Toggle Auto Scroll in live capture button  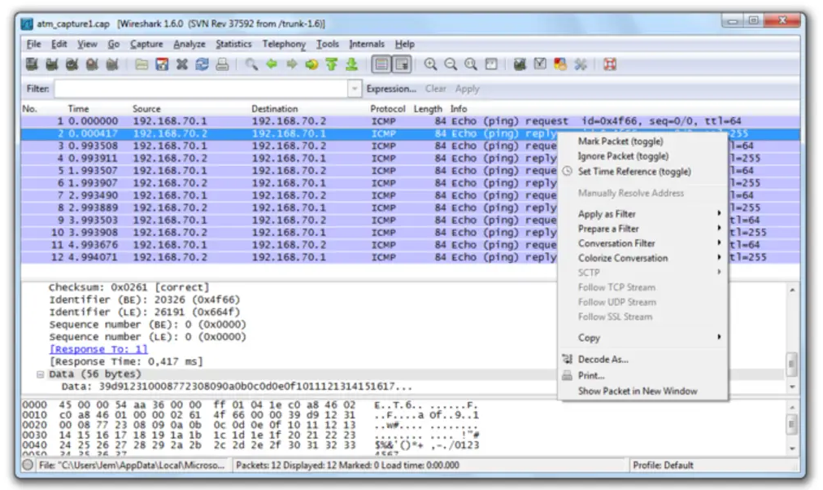[402, 64]
